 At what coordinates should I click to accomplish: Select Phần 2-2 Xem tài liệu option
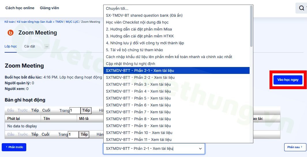coord(140,77)
